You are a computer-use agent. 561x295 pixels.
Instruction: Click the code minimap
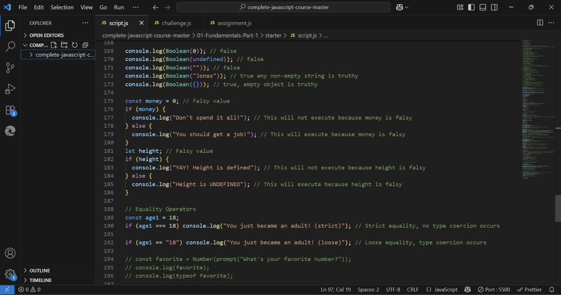coord(538,109)
